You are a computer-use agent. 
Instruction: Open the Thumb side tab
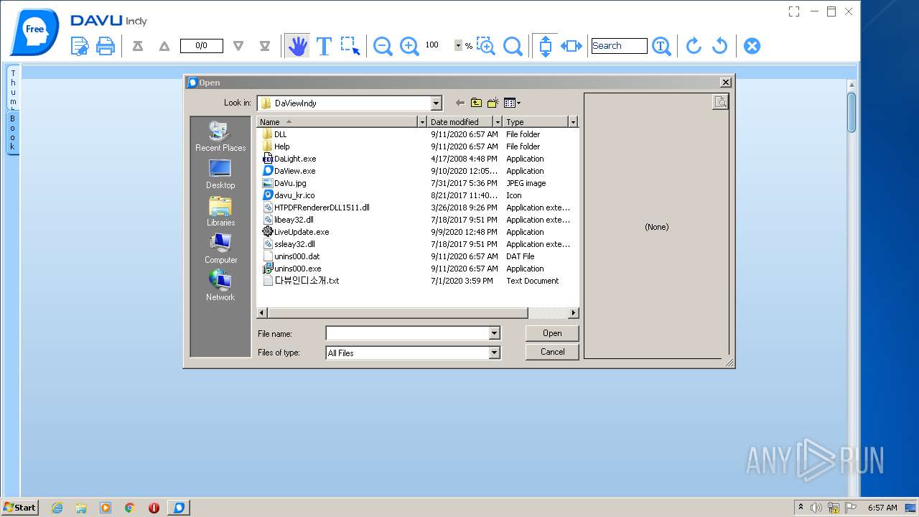point(12,88)
